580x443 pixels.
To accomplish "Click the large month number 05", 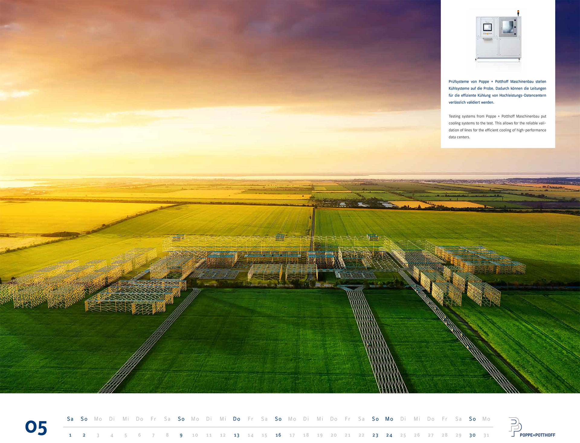I will (36, 428).
